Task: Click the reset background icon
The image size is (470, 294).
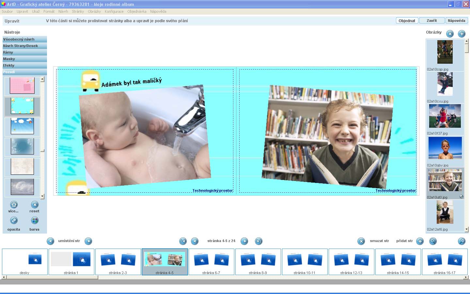Action: pos(35,205)
